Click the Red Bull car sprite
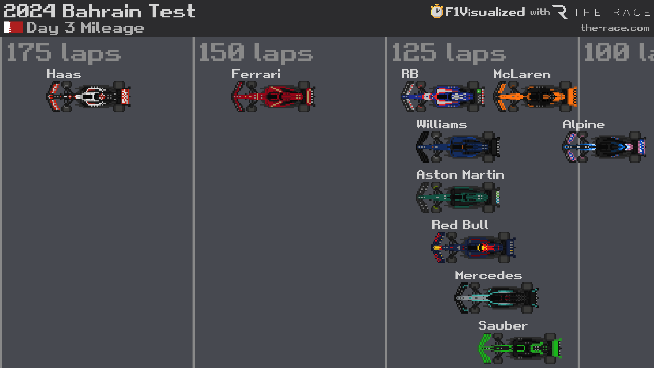This screenshot has width=654, height=368. click(473, 248)
